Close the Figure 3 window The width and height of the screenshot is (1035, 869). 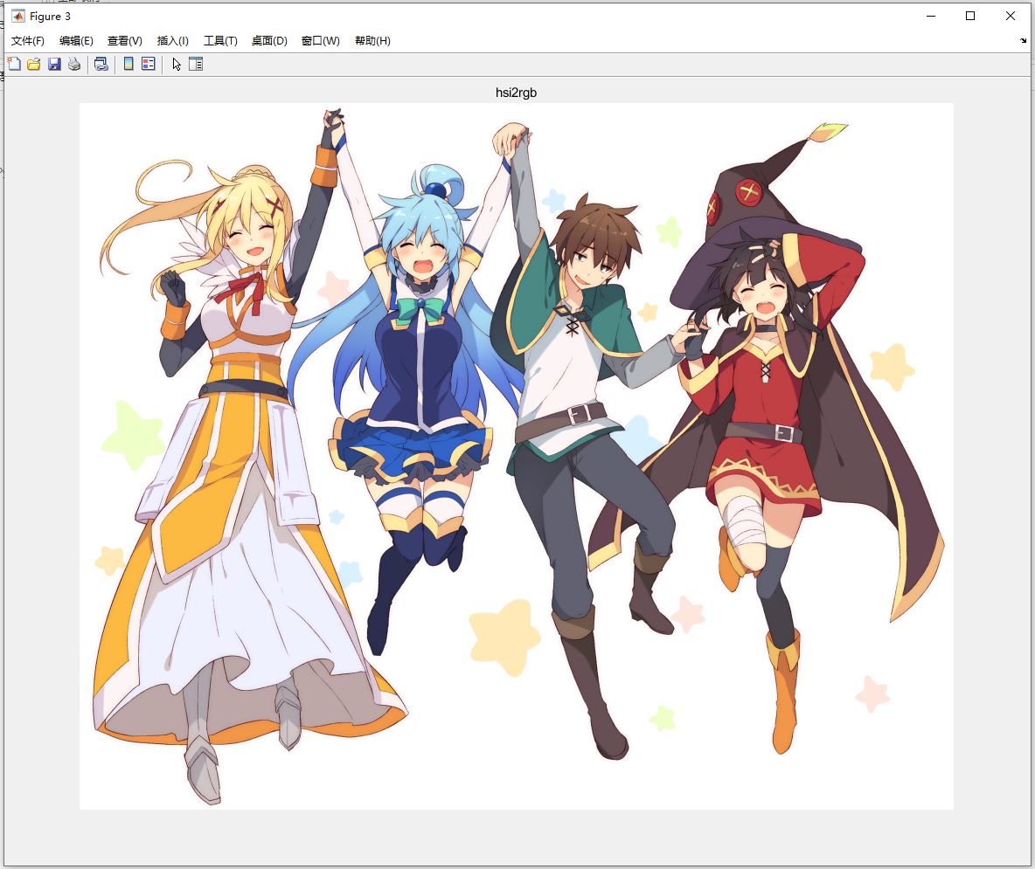click(1011, 16)
